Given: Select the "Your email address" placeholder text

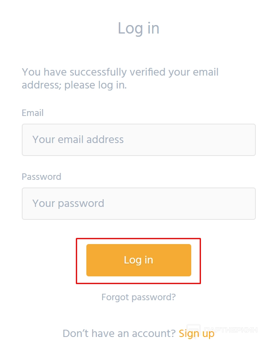Looking at the screenshot, I should click(x=78, y=140).
